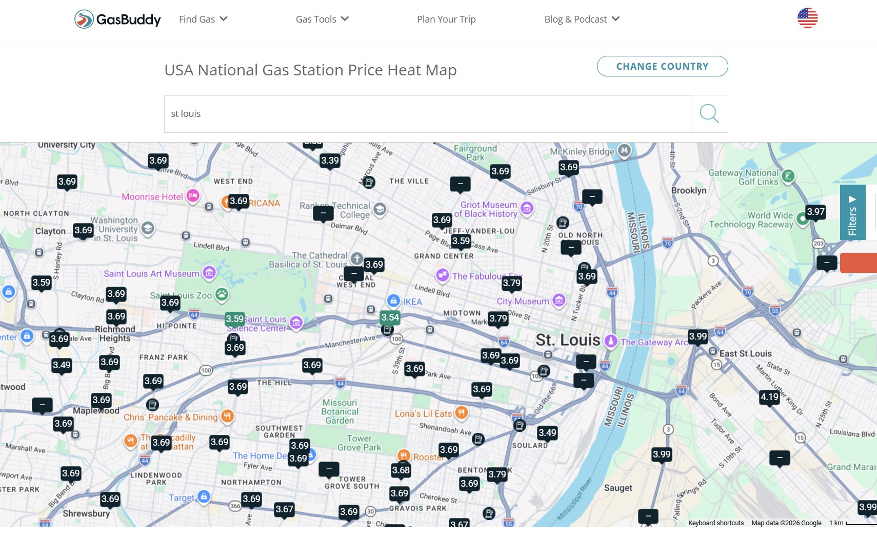Select the green 3.54 price marker

[x=390, y=318]
